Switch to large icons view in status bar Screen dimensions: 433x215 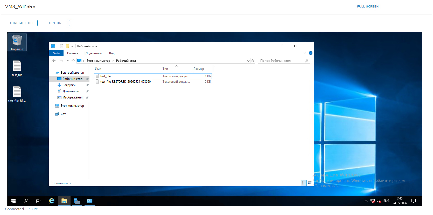coord(310,183)
